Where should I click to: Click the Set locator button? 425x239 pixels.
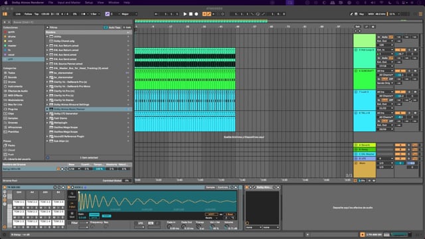[357, 27]
